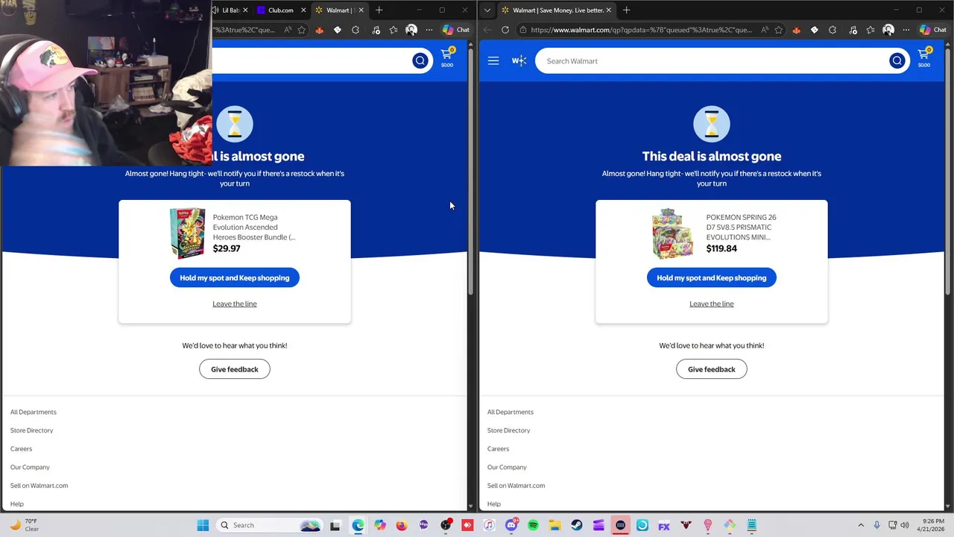954x537 pixels.
Task: Toggle Read aloud icon in right browser address bar
Action: click(765, 30)
